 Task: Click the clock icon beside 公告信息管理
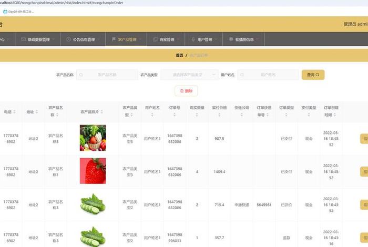68,39
